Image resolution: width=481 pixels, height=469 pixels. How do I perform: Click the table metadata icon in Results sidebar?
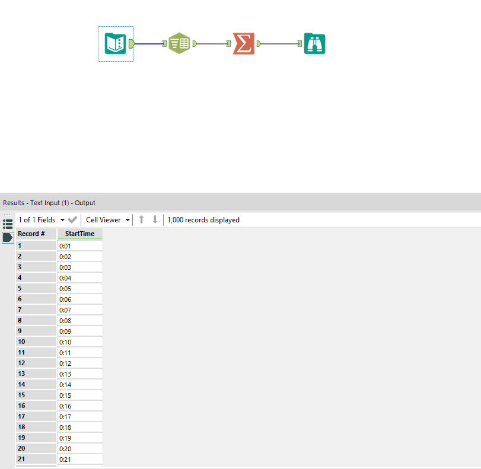[8, 224]
